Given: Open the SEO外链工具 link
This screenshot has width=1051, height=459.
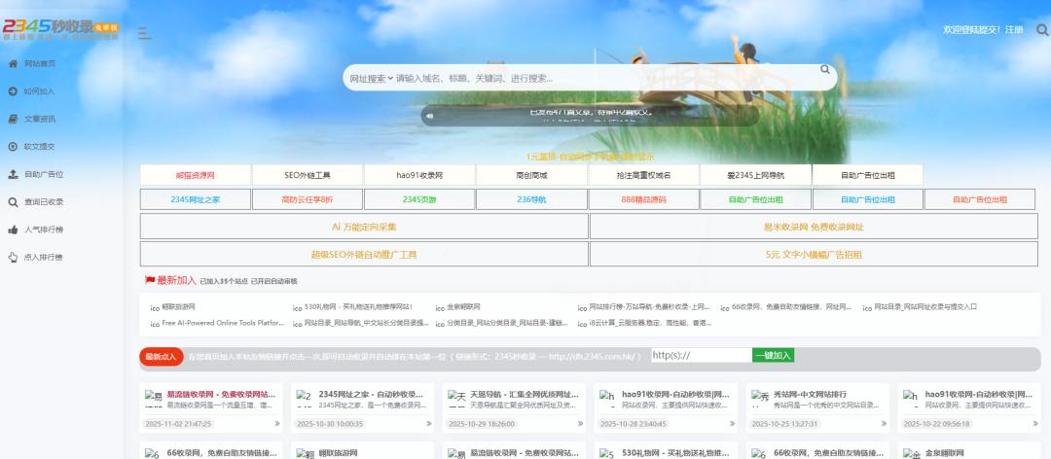Looking at the screenshot, I should click(x=308, y=175).
